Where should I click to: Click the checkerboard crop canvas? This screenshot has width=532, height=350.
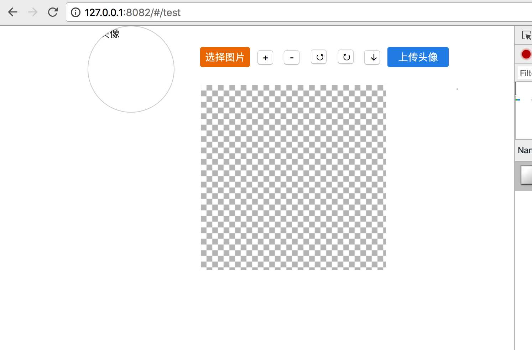tap(293, 177)
